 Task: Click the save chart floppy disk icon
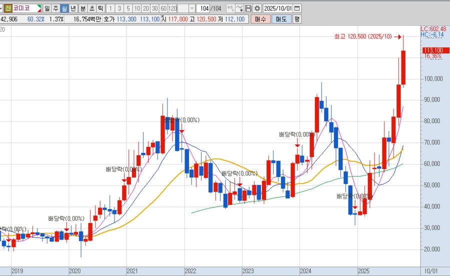pos(248,8)
